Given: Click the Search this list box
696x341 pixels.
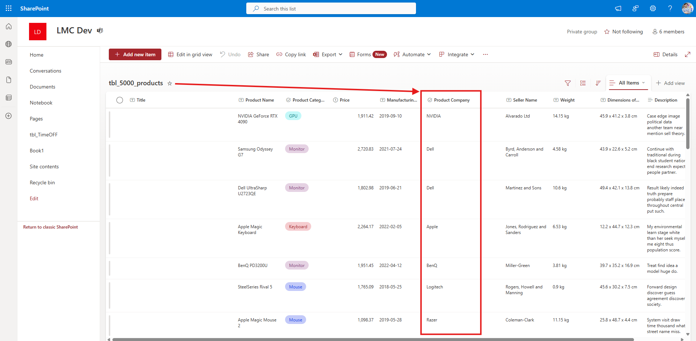Looking at the screenshot, I should (331, 8).
